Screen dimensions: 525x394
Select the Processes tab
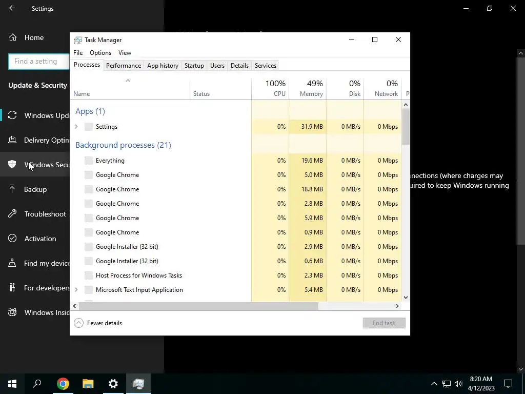[87, 65]
